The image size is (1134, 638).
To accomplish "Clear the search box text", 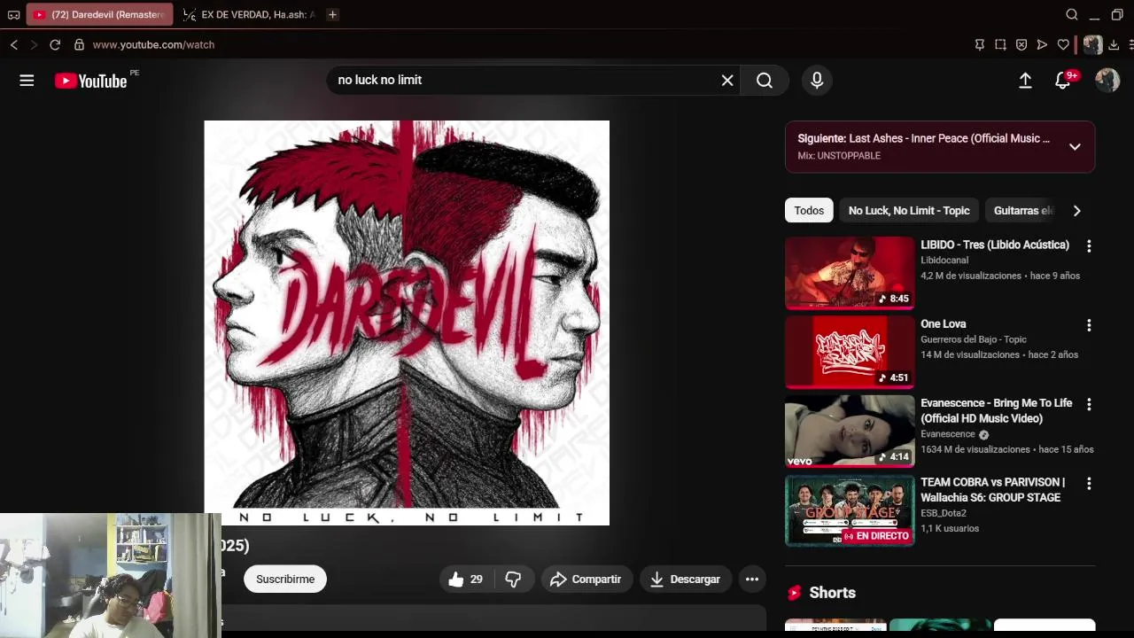I will (727, 81).
